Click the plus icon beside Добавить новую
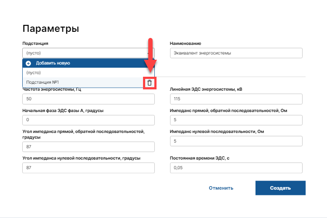Image resolution: width=327 pixels, height=218 pixels. click(29, 63)
